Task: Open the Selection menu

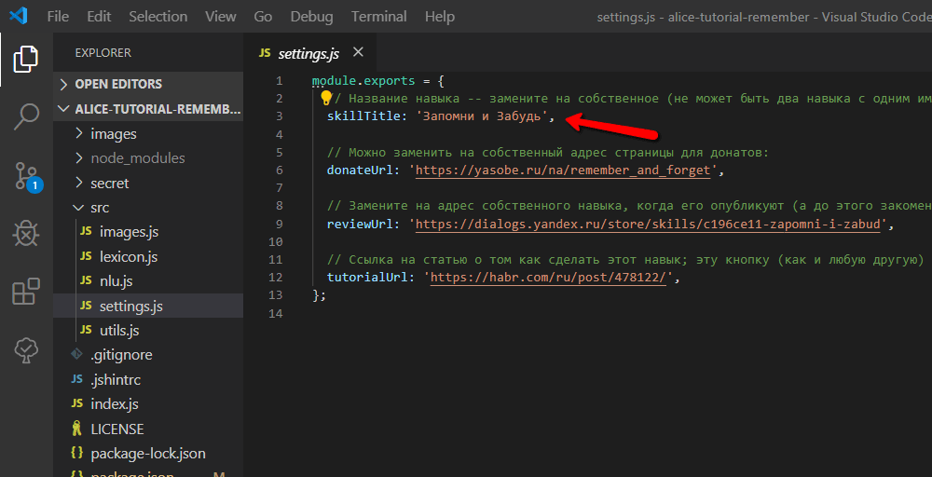Action: coord(158,16)
